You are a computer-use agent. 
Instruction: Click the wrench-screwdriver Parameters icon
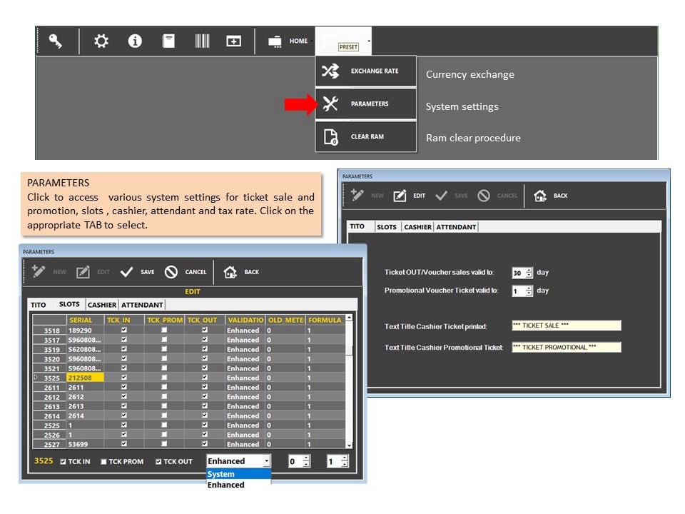click(330, 104)
